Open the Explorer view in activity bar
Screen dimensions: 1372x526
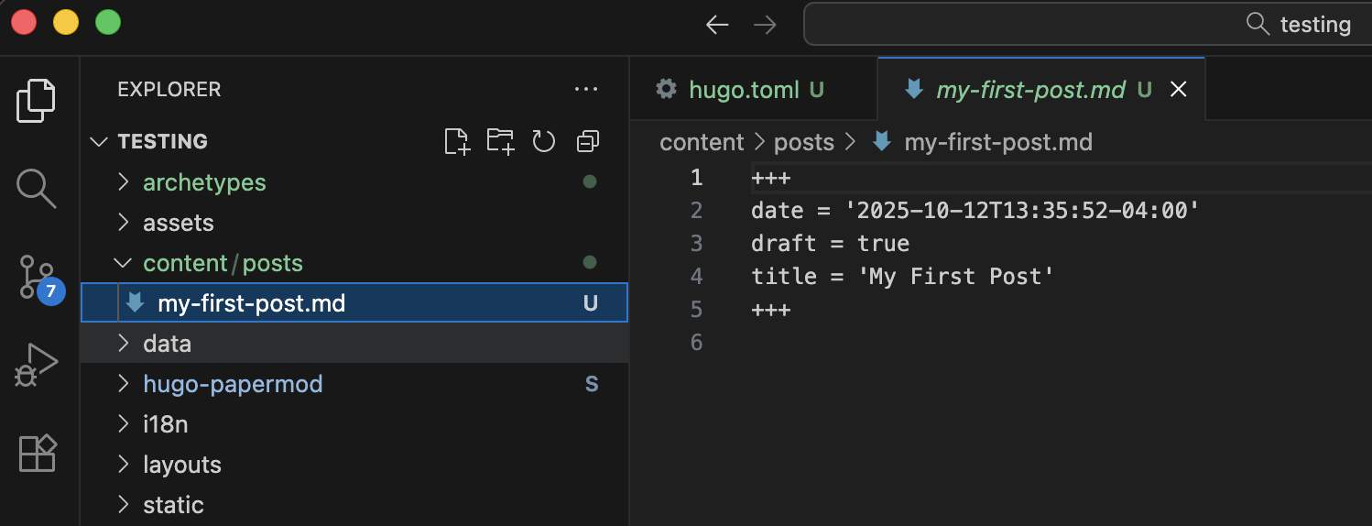(x=37, y=100)
